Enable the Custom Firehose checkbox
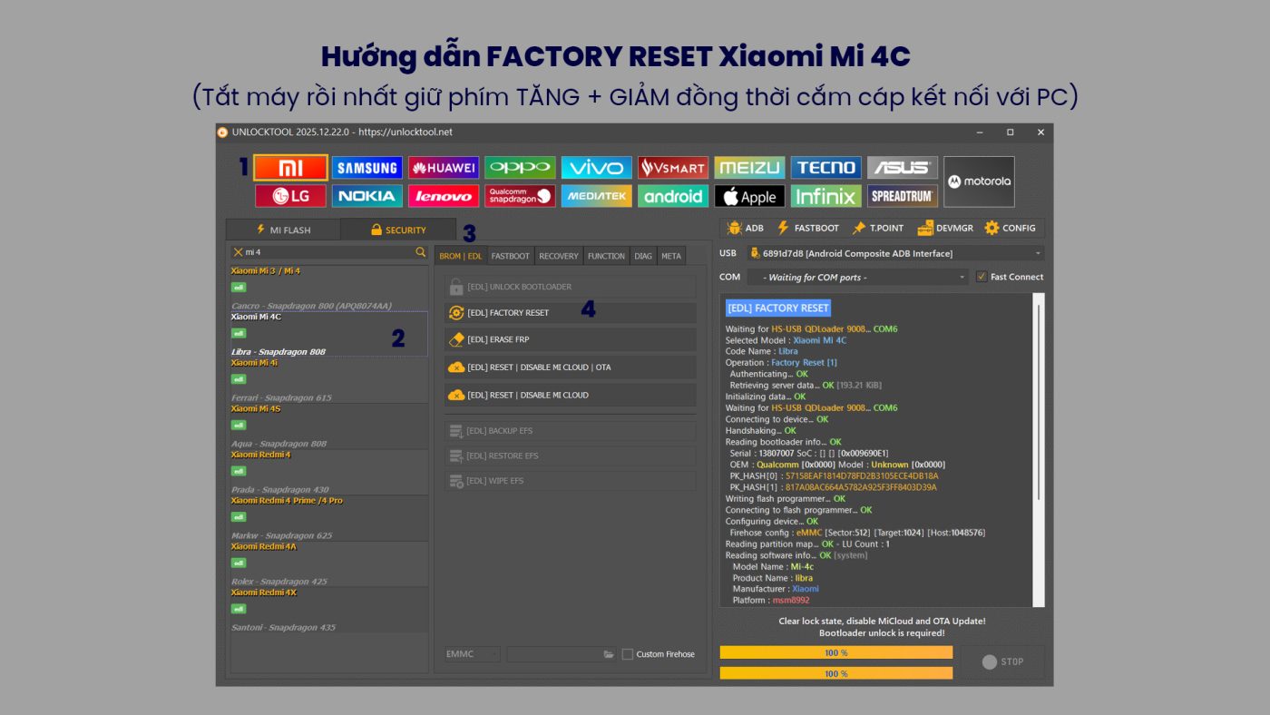 628,654
